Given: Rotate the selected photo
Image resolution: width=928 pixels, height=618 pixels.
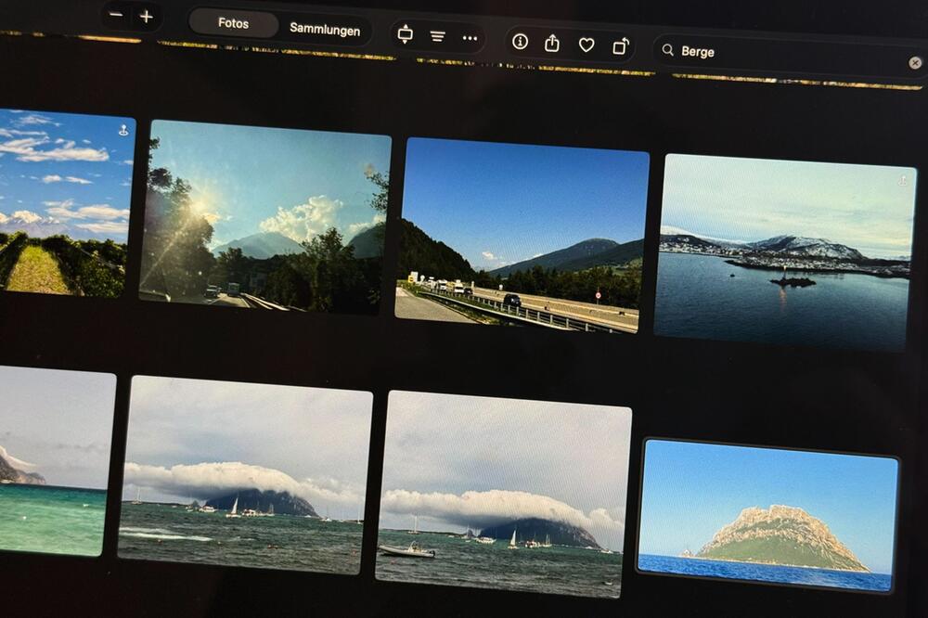Looking at the screenshot, I should tap(621, 43).
